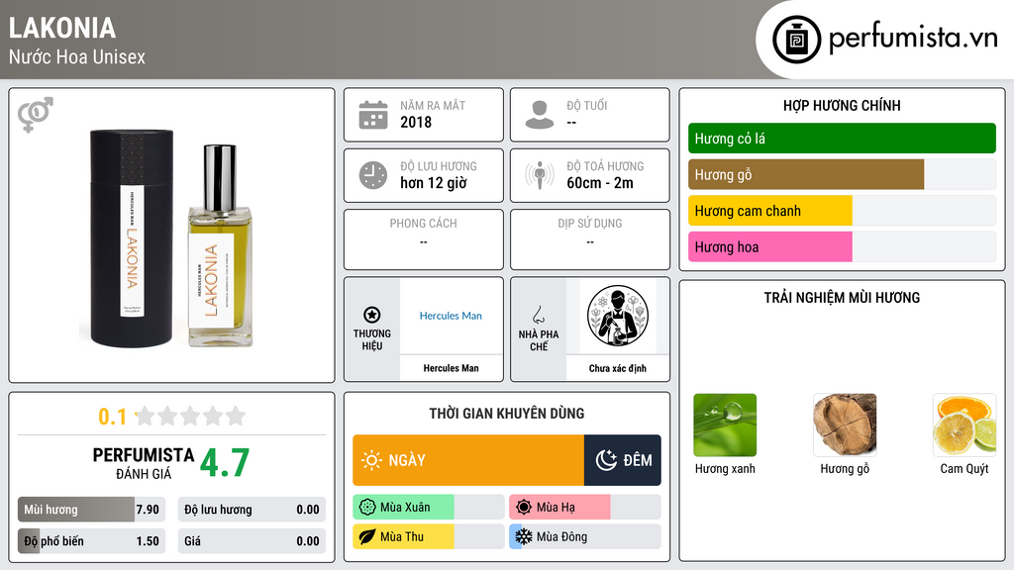1014x570 pixels.
Task: Open the Hercules Man brand link
Action: pos(451,316)
